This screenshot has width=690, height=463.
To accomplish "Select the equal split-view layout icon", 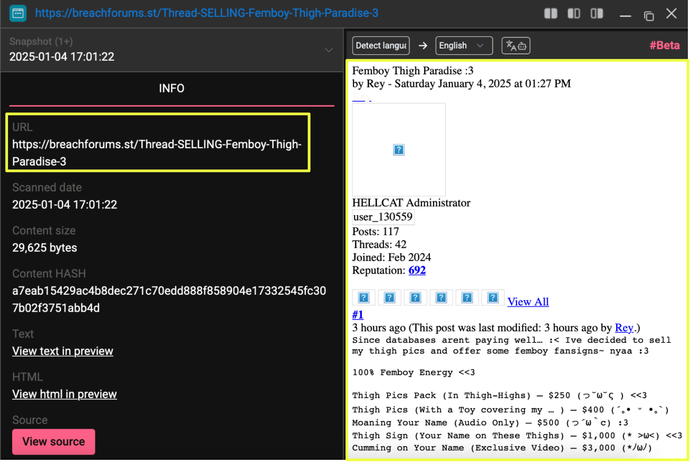I will 551,13.
